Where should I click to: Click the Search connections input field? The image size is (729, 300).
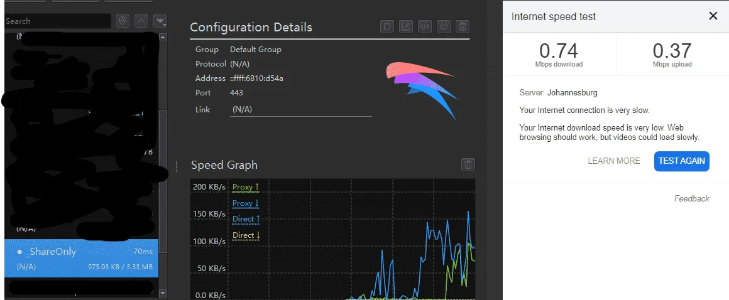point(58,21)
